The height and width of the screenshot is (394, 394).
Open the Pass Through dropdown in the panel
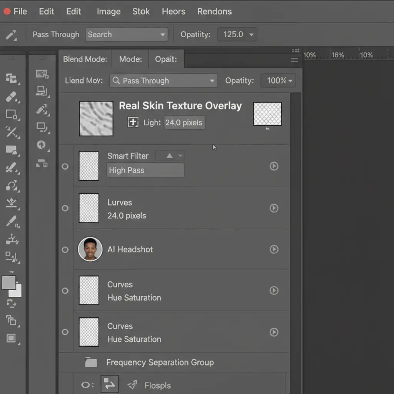[x=164, y=81]
